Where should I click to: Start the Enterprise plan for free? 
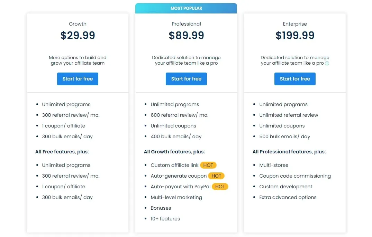click(x=295, y=79)
